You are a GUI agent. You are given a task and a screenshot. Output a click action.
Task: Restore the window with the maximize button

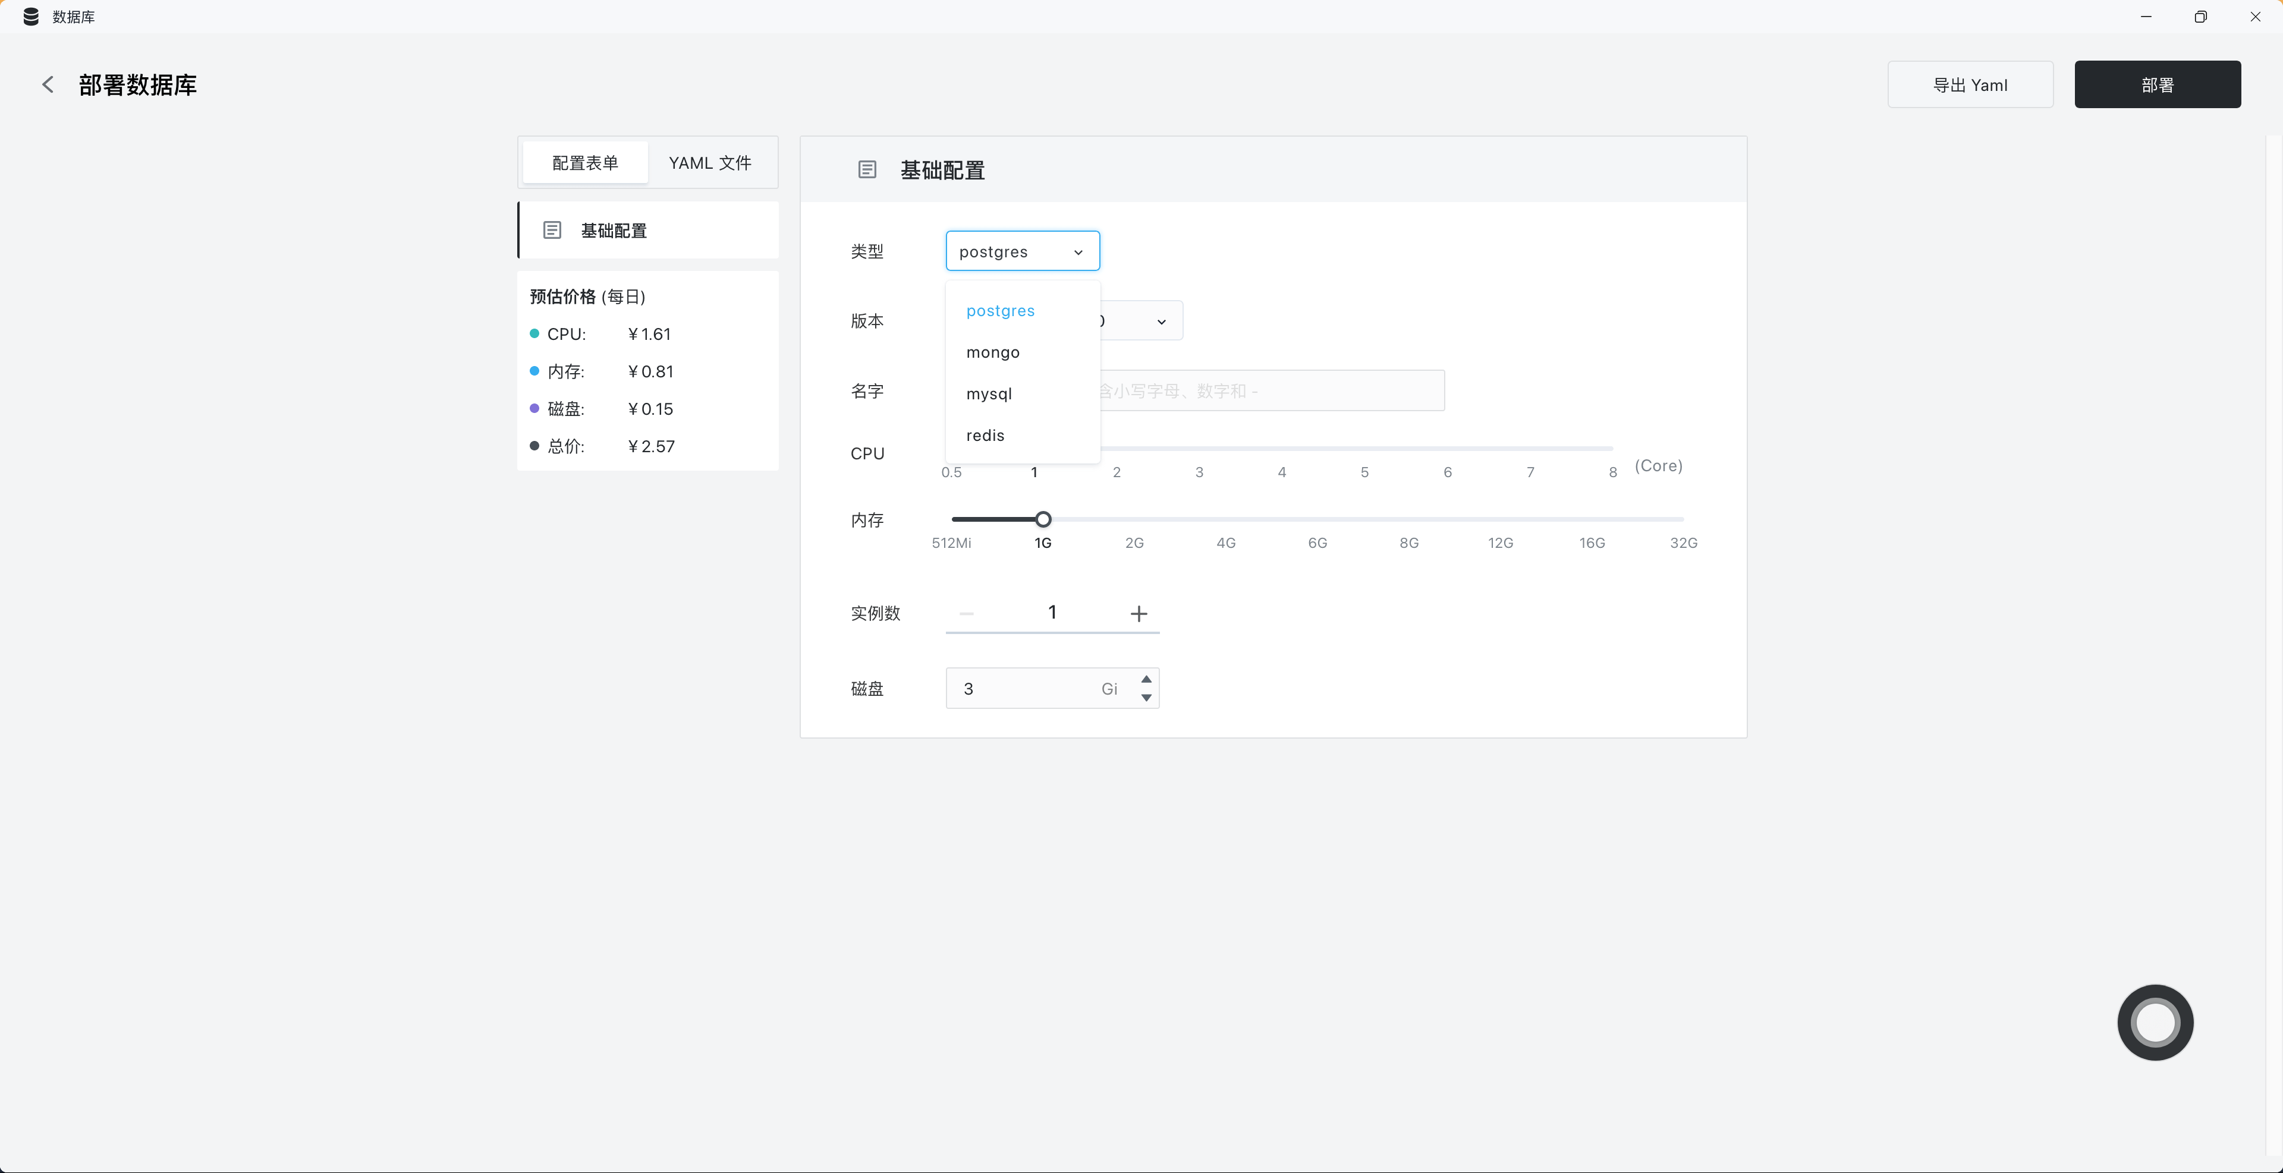(2200, 17)
